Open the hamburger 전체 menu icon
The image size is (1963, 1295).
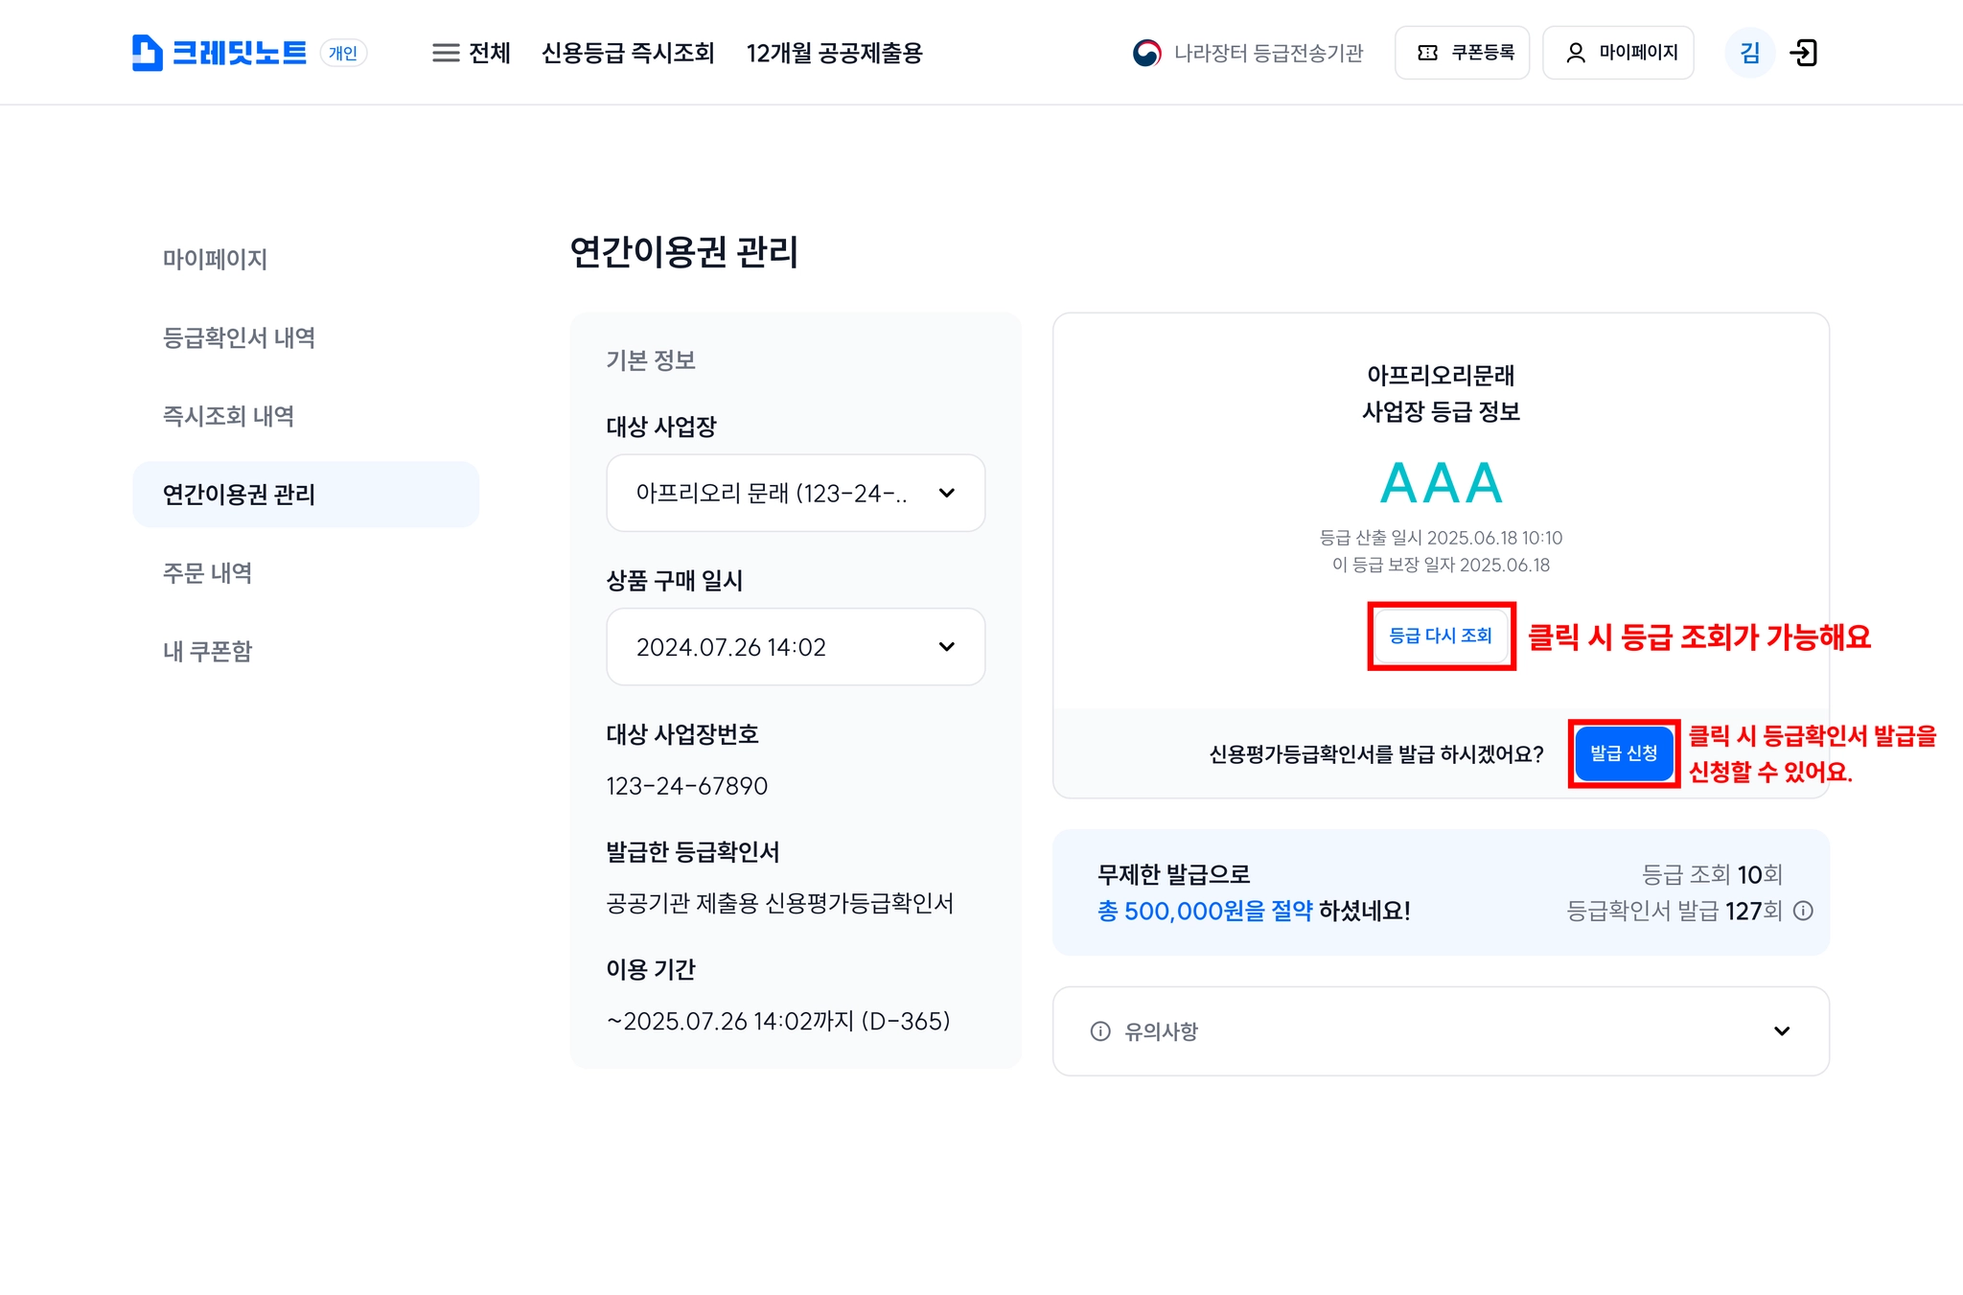click(446, 53)
